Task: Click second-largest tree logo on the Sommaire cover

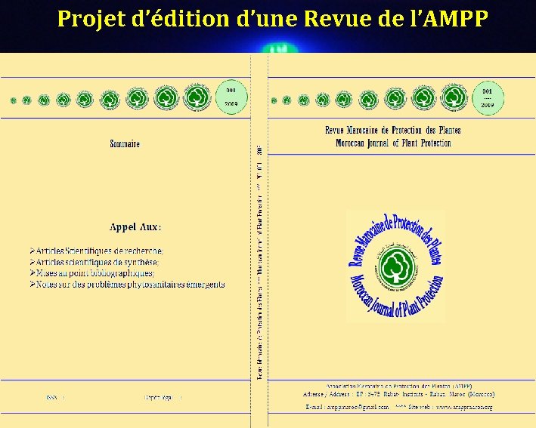Action: pyautogui.click(x=166, y=97)
